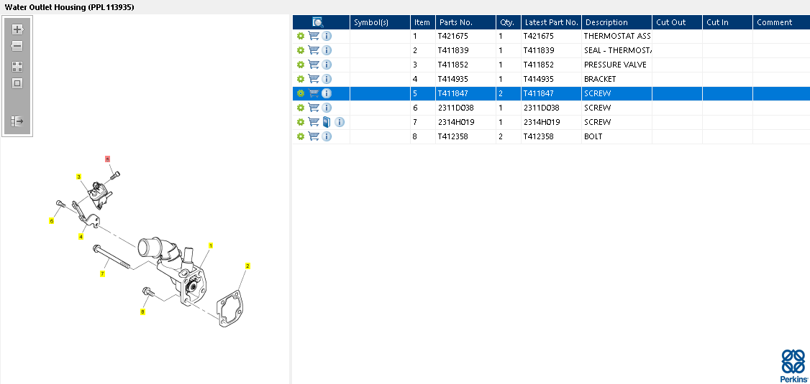Add 2311D038 screw to cart
Screen dimensions: 810x384
coord(314,108)
